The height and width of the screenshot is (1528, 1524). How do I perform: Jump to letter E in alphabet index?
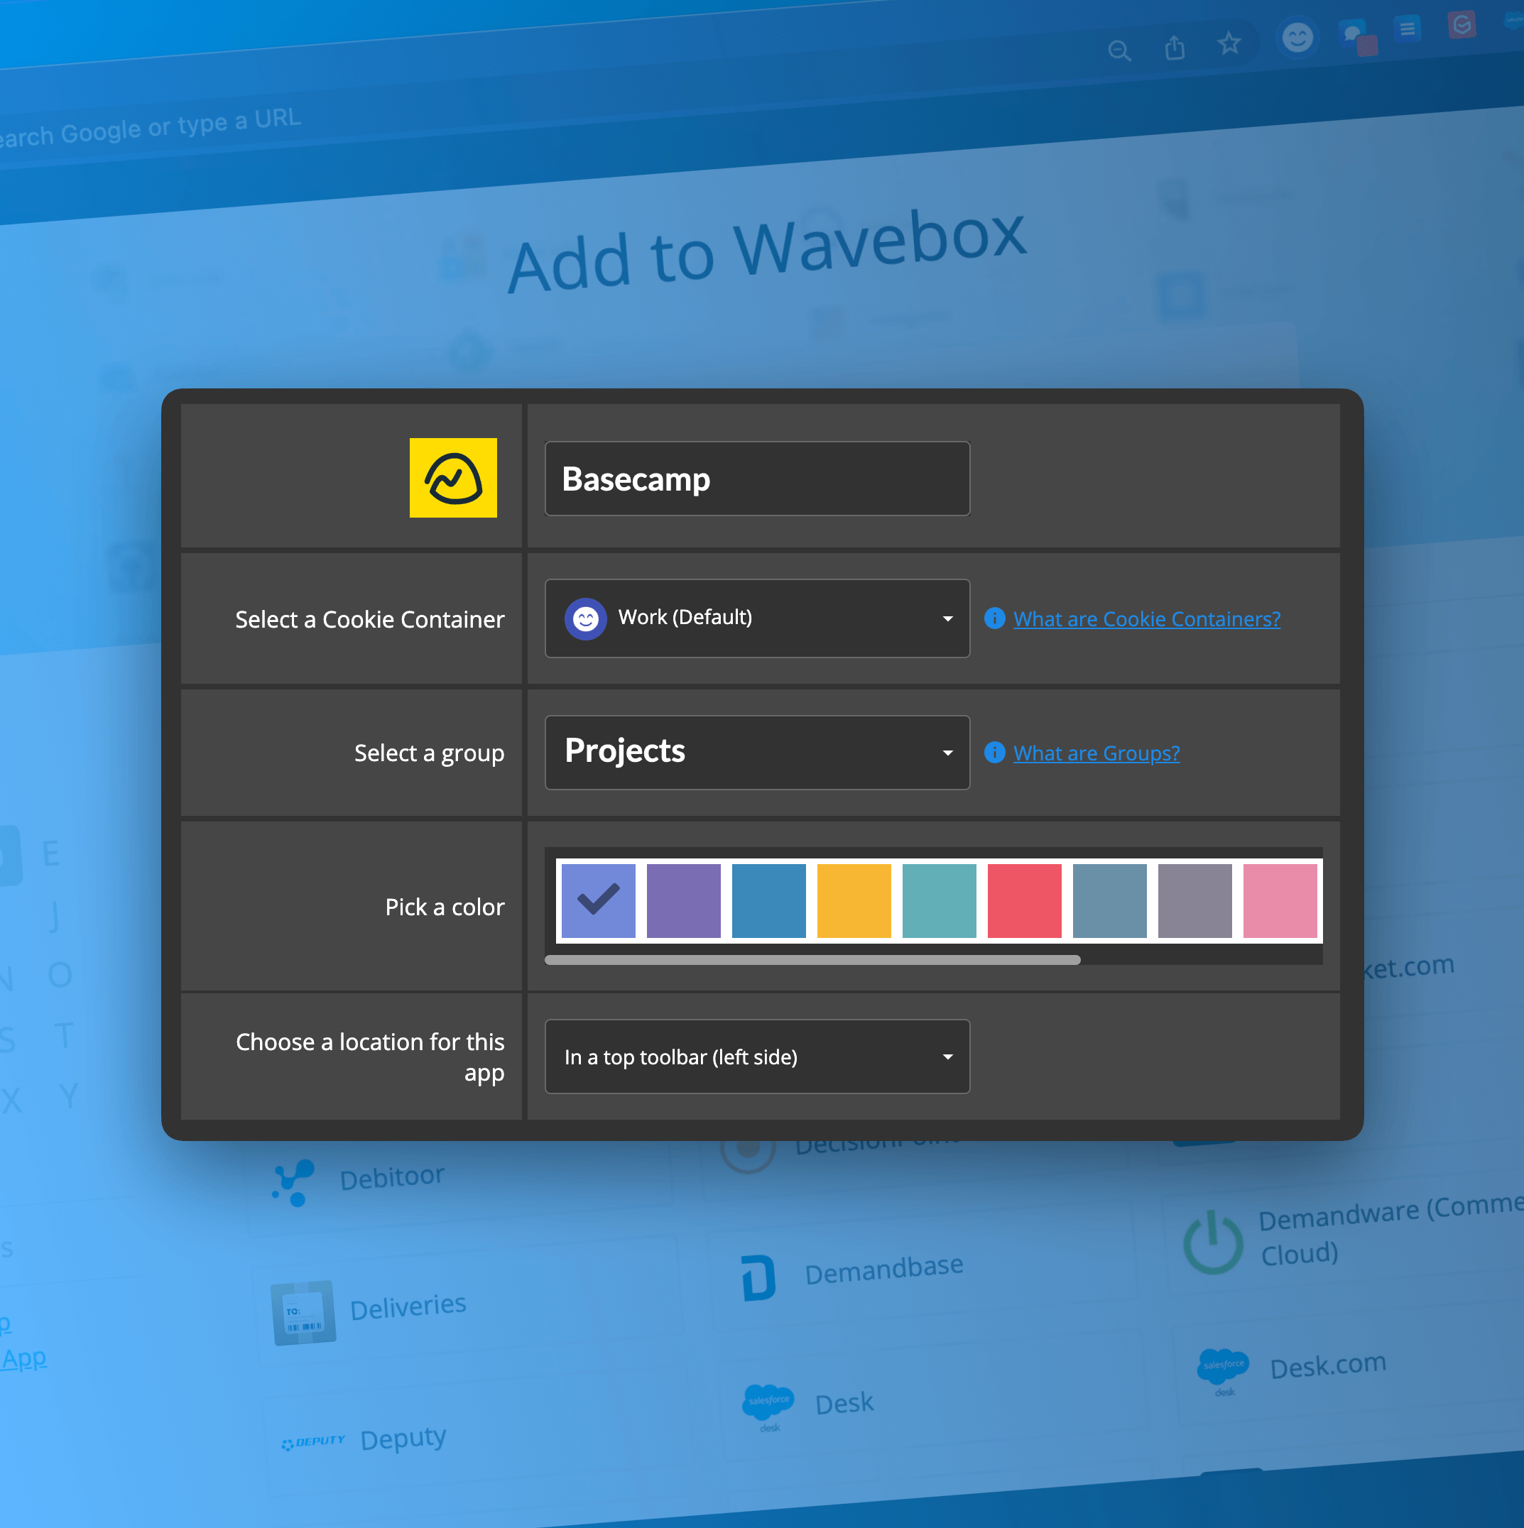click(x=50, y=854)
